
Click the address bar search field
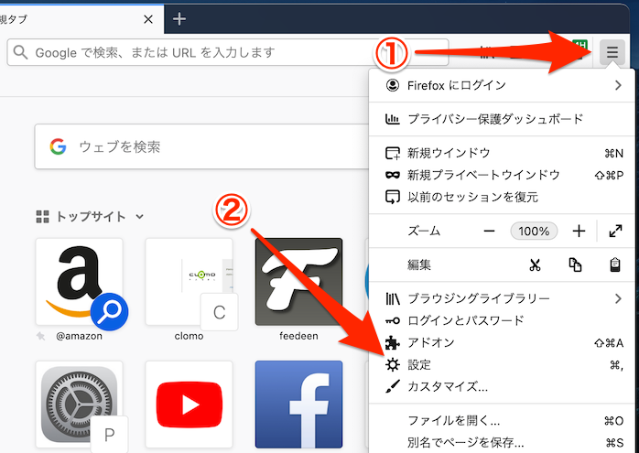click(228, 52)
